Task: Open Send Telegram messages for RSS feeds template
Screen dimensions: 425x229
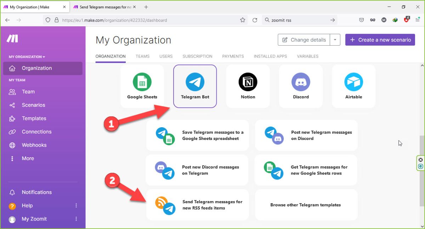Action: click(198, 205)
